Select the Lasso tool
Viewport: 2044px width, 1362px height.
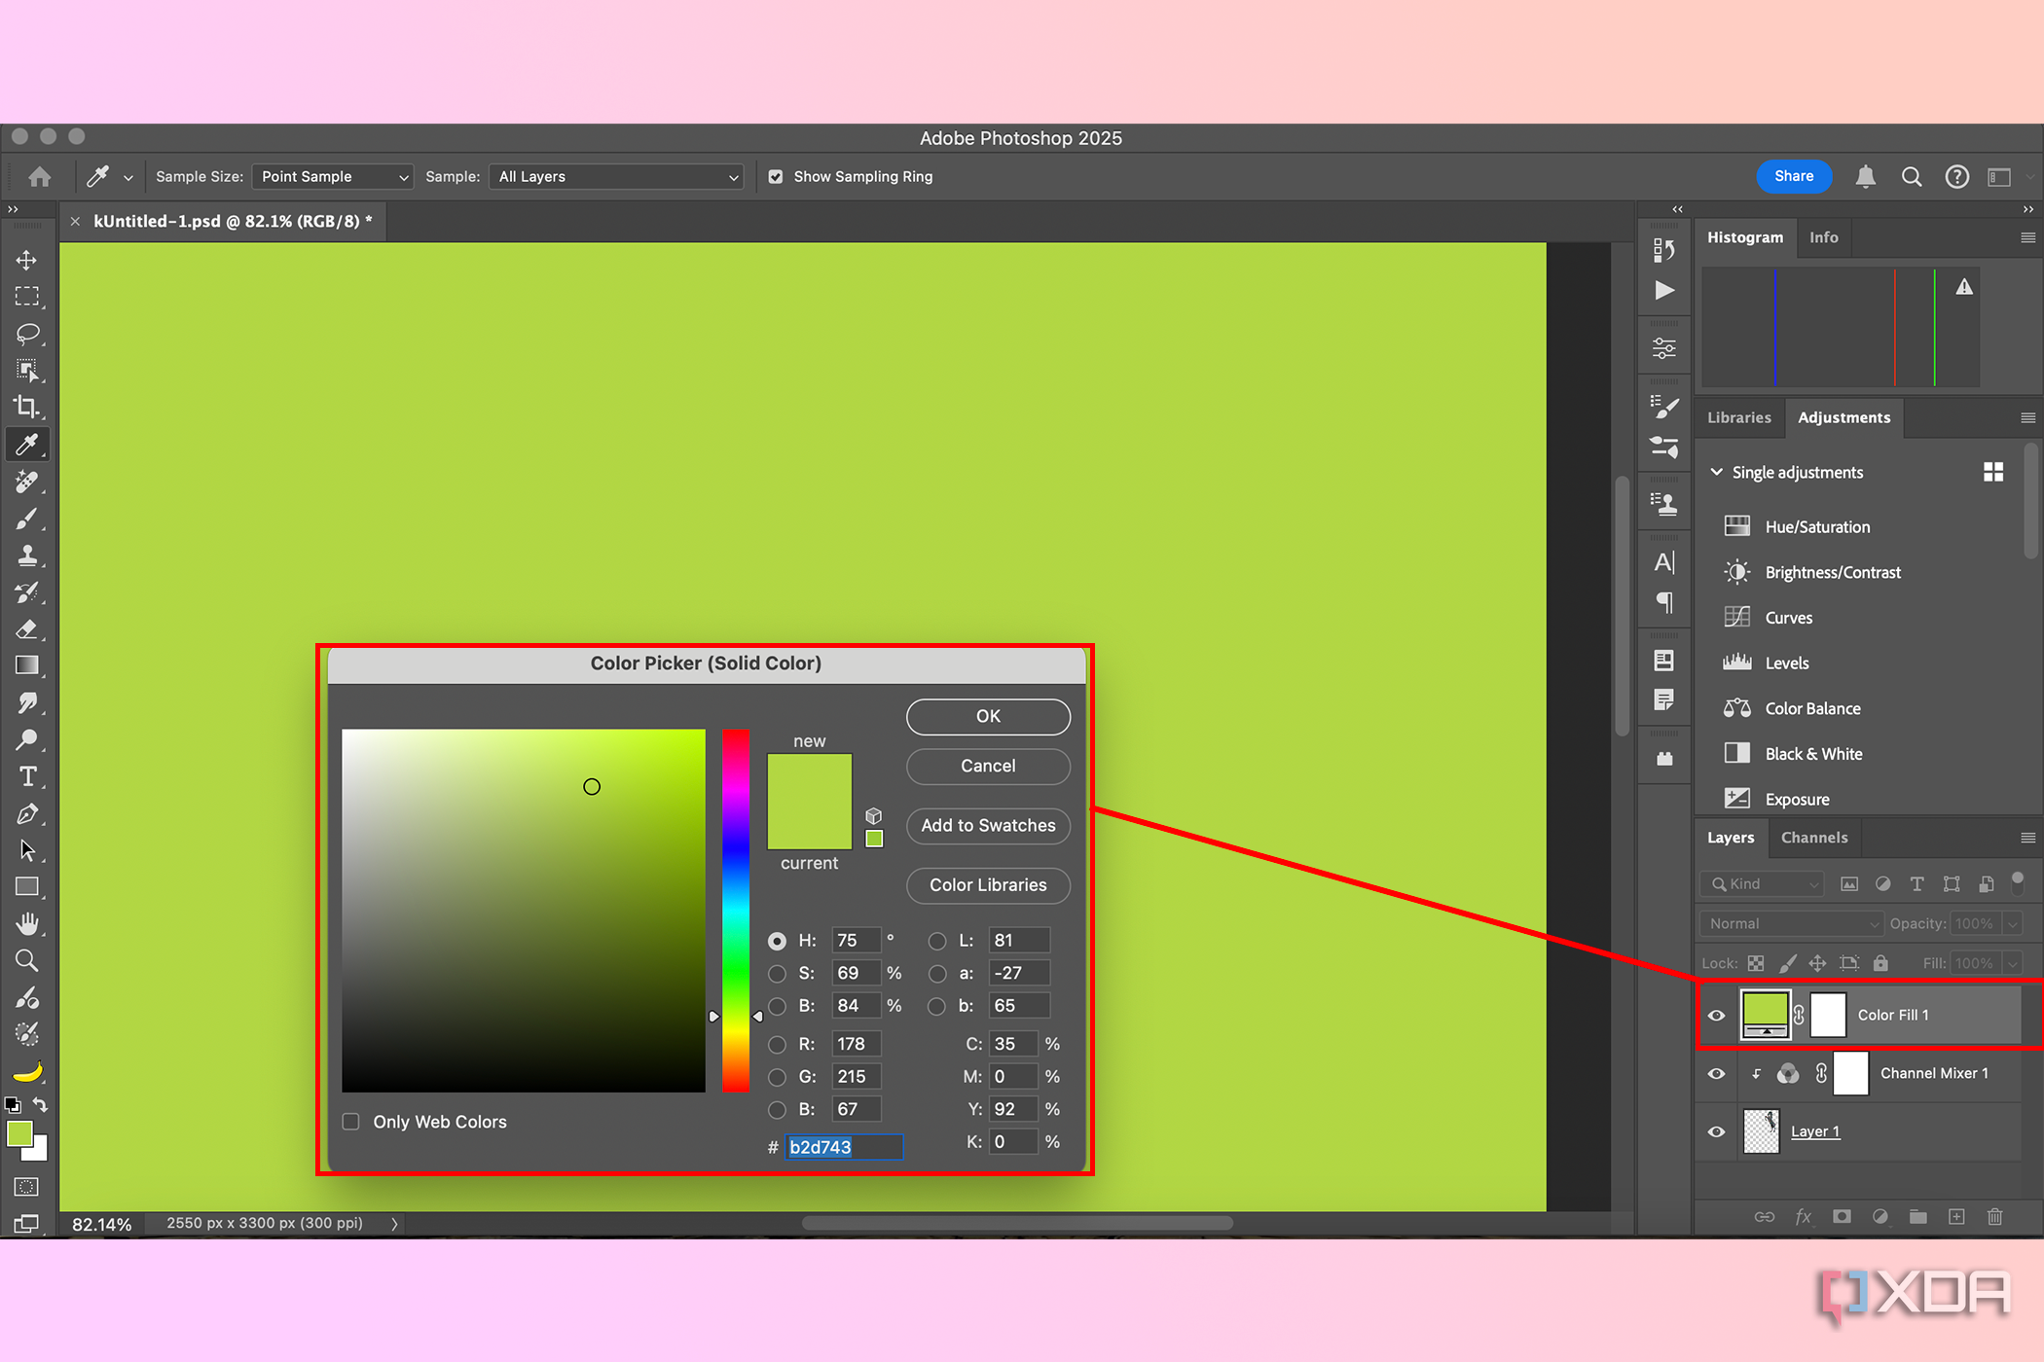point(27,334)
